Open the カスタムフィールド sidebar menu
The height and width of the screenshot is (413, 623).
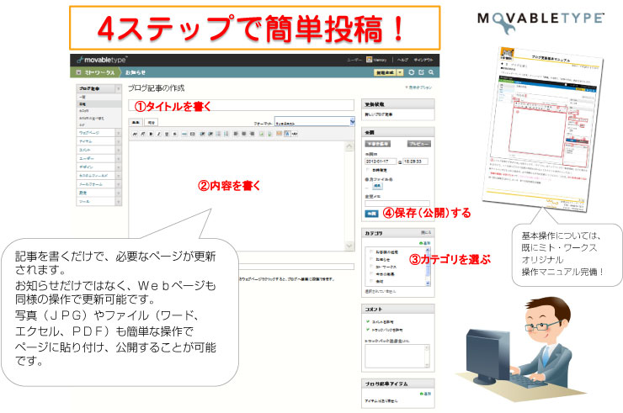pos(96,176)
